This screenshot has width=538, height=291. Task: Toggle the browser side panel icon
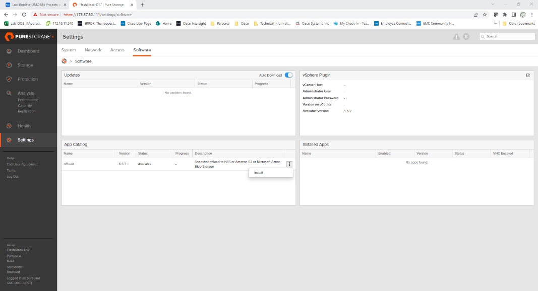pos(514,15)
